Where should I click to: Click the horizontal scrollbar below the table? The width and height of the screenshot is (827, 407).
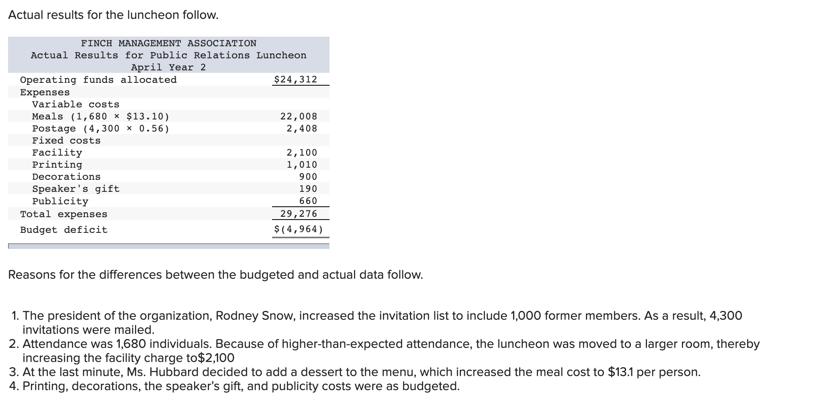pyautogui.click(x=169, y=246)
